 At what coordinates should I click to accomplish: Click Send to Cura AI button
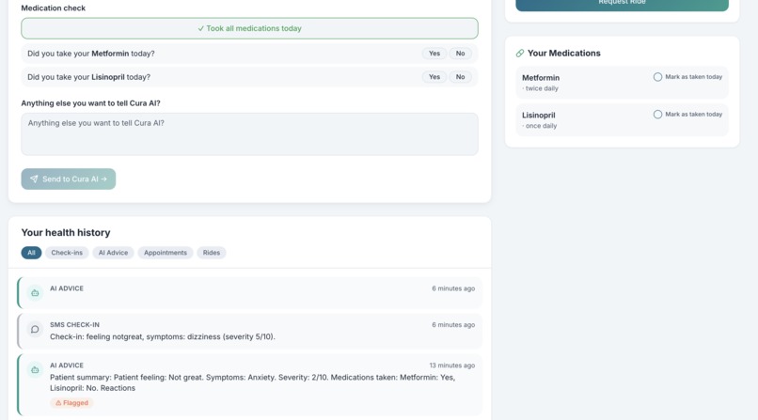[x=68, y=179]
